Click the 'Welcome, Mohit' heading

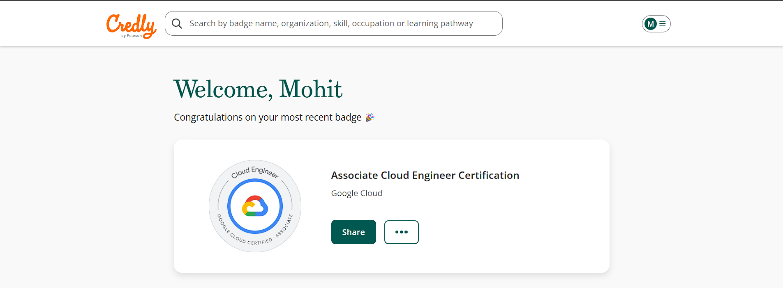258,89
